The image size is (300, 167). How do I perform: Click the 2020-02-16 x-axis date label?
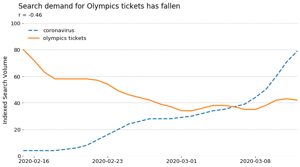click(34, 161)
